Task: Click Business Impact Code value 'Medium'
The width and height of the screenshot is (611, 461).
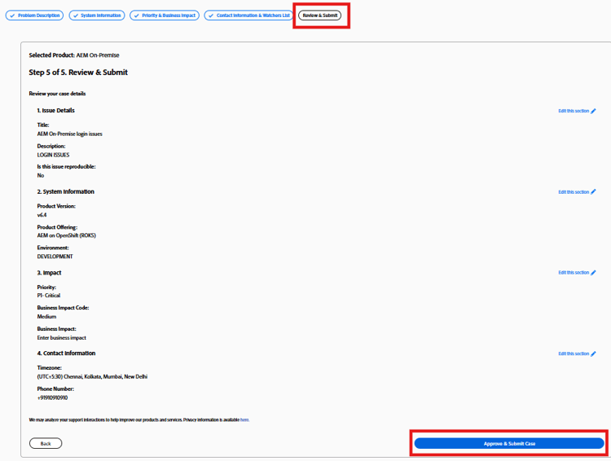Action: coord(46,317)
